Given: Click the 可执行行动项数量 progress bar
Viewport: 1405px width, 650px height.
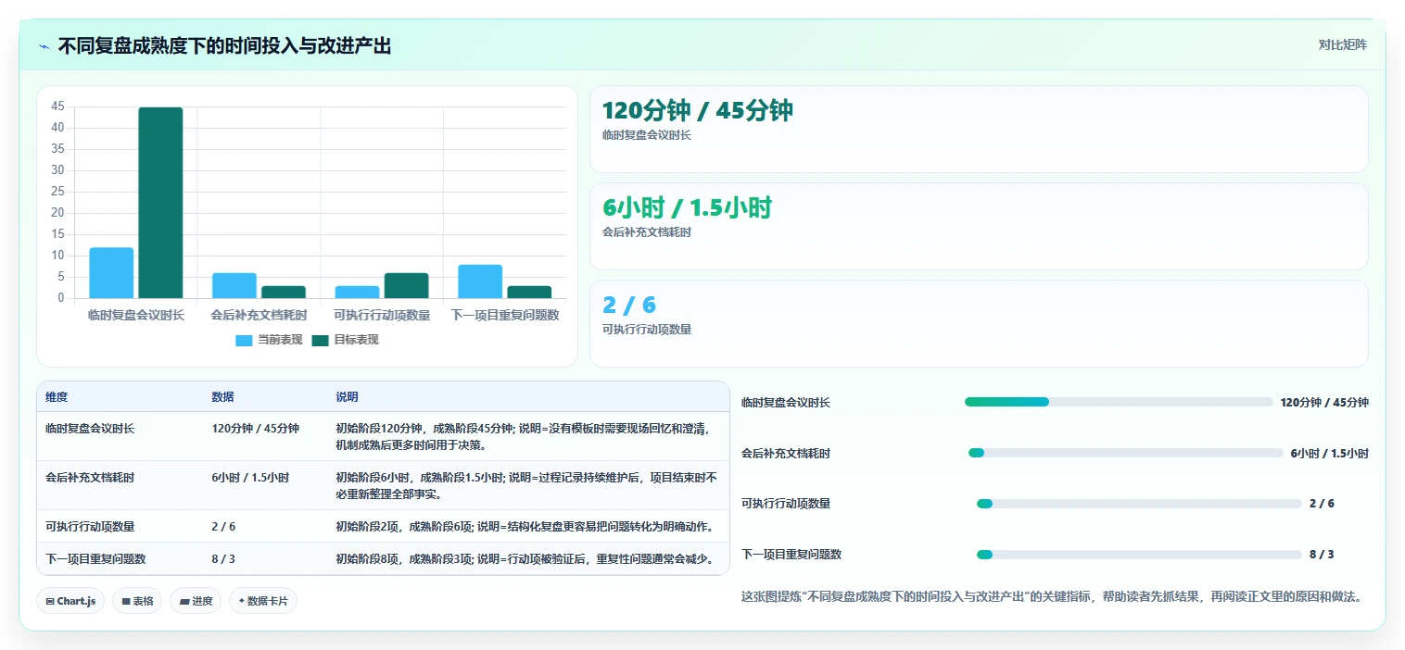Looking at the screenshot, I should tap(1139, 504).
